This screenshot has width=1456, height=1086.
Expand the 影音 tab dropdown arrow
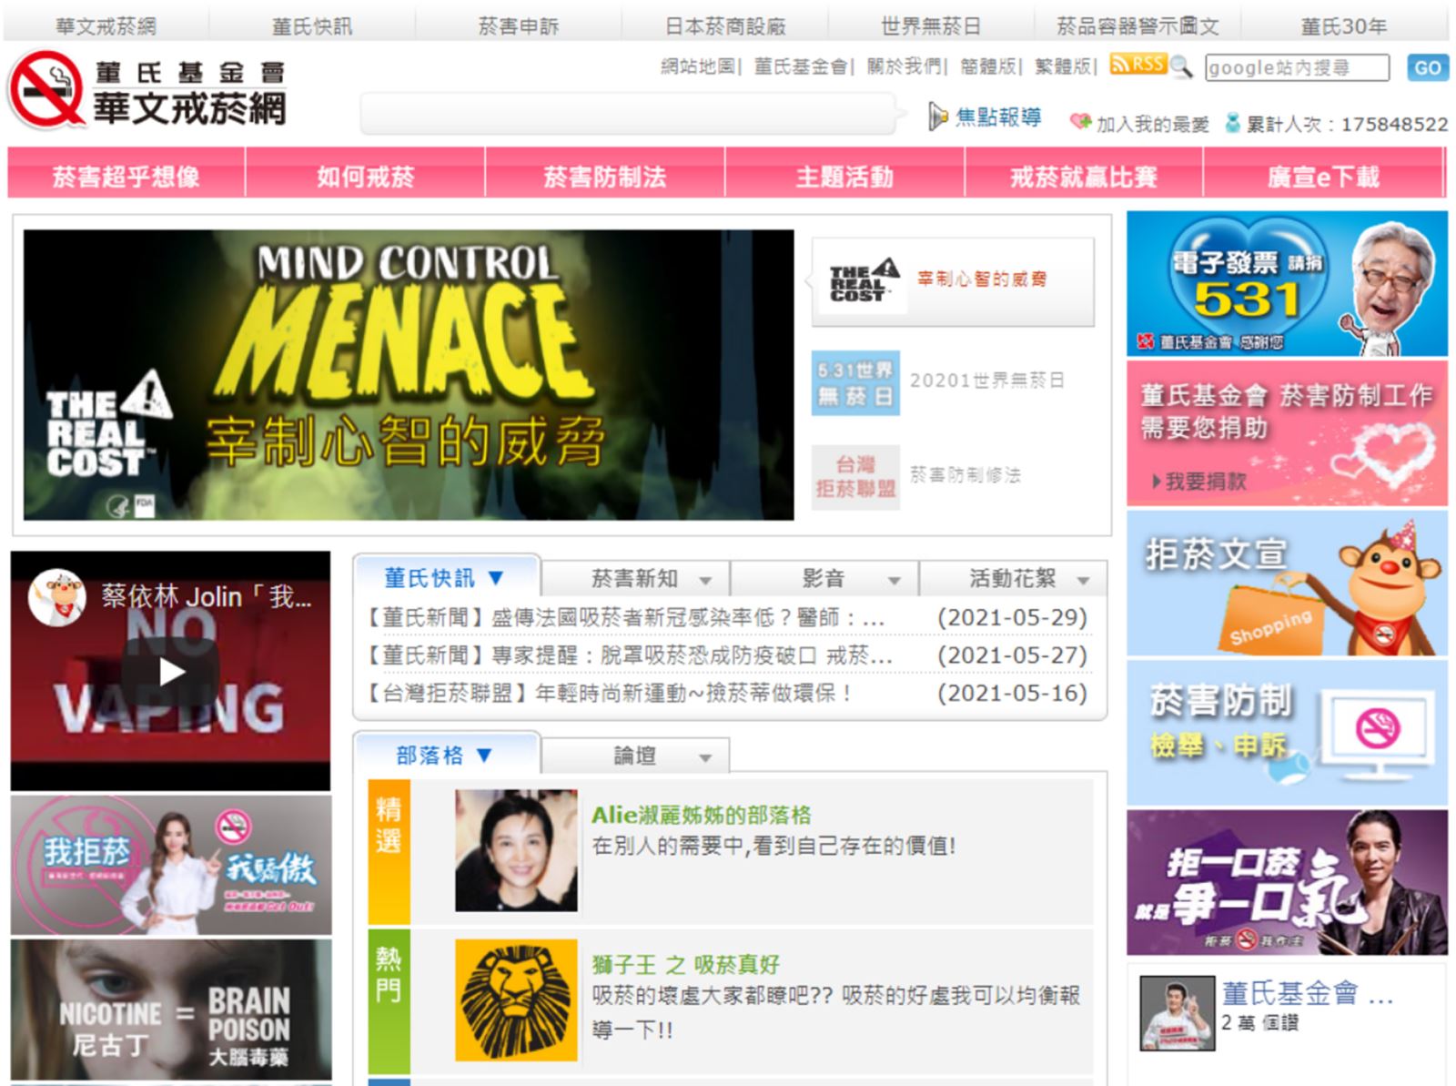[x=895, y=581]
